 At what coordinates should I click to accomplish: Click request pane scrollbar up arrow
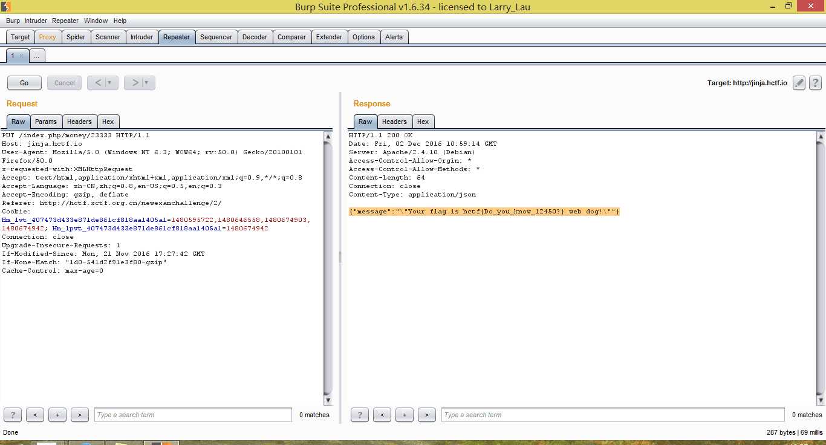[x=328, y=136]
